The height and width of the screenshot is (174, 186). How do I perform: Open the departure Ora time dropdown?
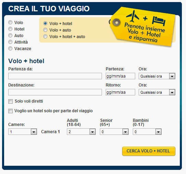(x=157, y=76)
